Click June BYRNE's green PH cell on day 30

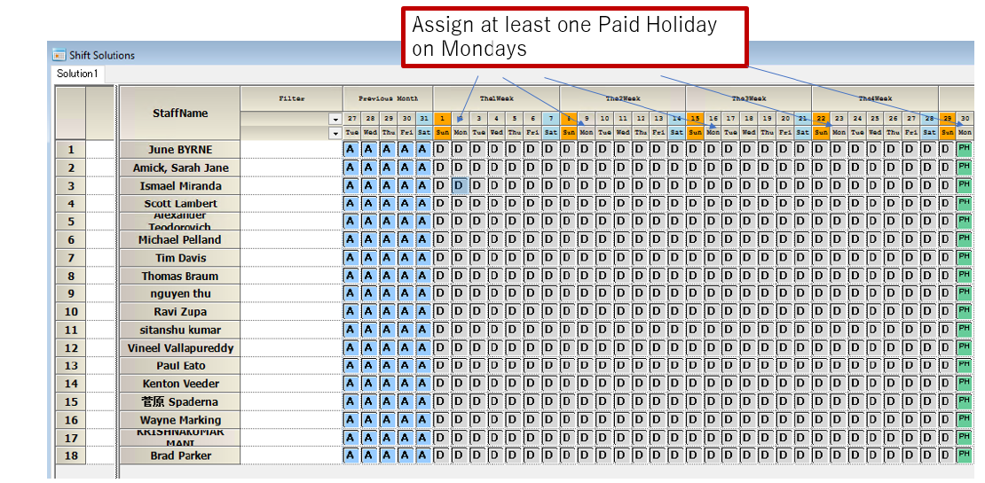(x=965, y=149)
